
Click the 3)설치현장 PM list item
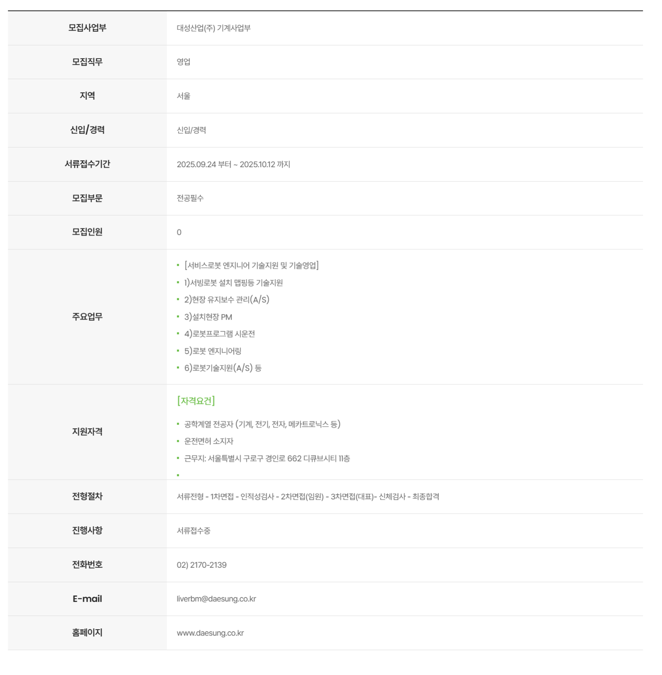pyautogui.click(x=208, y=317)
